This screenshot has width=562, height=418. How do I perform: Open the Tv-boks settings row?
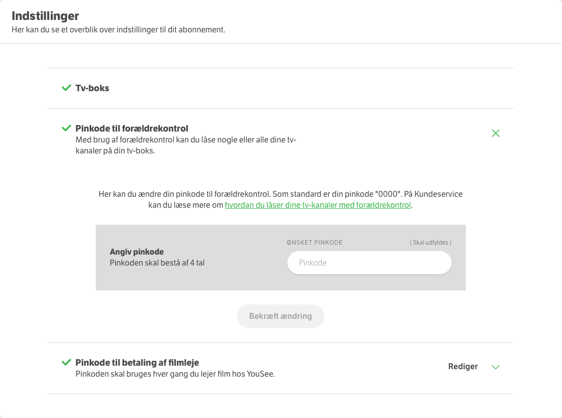pos(92,88)
